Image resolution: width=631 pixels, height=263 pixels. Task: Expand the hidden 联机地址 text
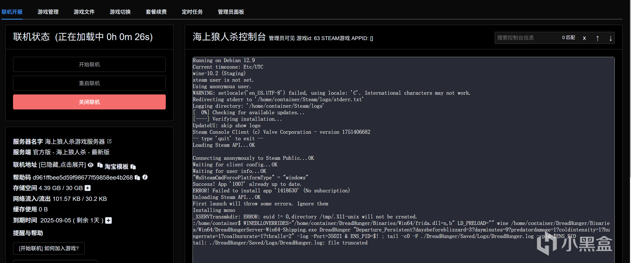pyautogui.click(x=62, y=165)
